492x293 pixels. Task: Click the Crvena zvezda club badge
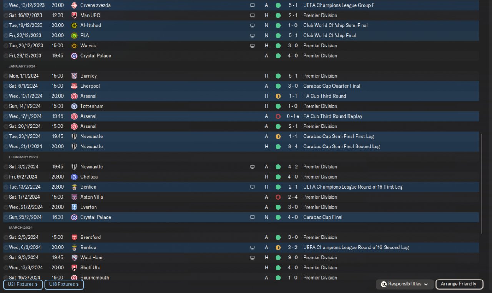click(74, 5)
